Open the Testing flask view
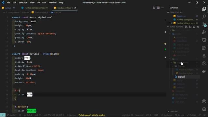Screen dimensions: 208x117 [x=204, y=56]
